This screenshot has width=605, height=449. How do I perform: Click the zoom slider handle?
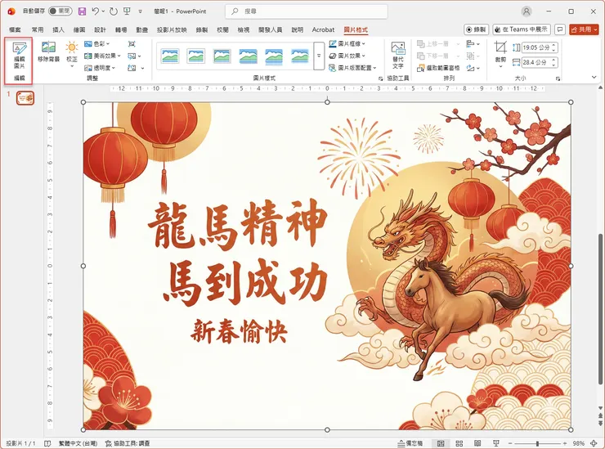click(x=537, y=443)
